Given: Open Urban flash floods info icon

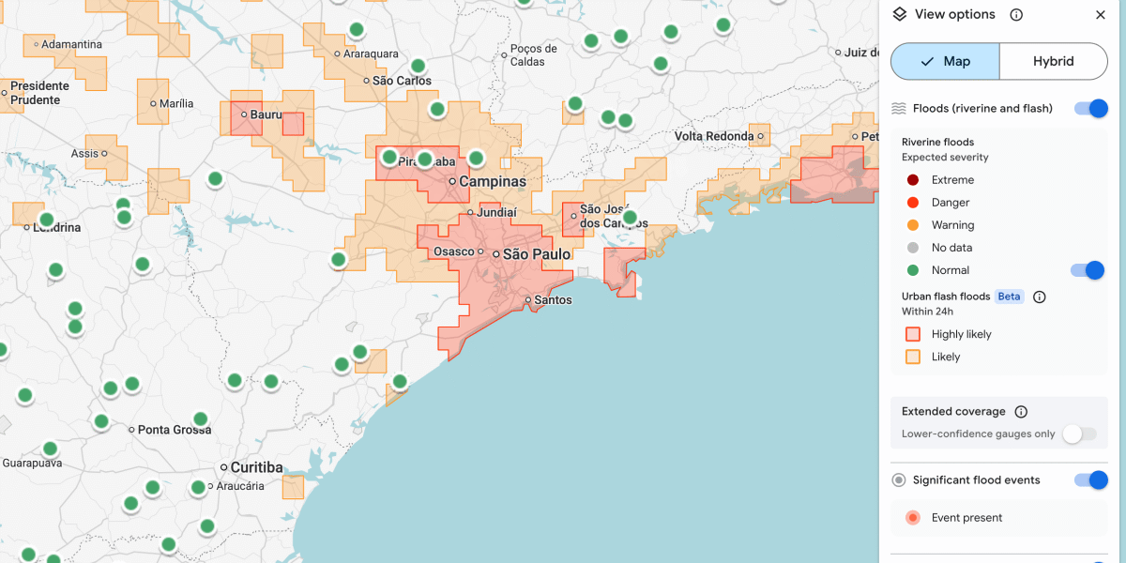Looking at the screenshot, I should (x=1039, y=297).
